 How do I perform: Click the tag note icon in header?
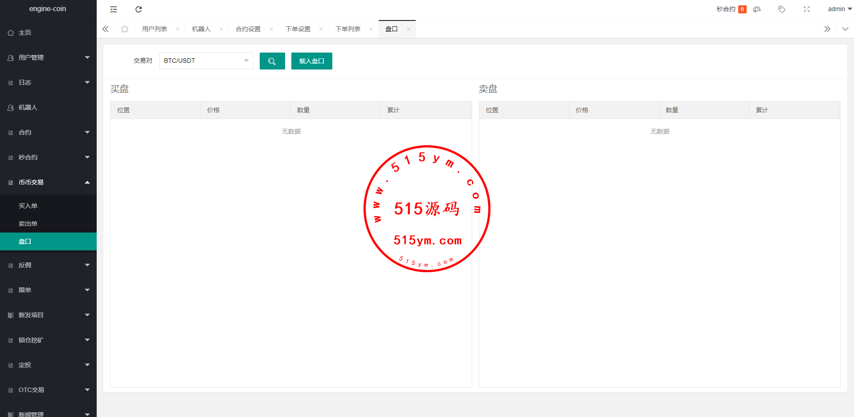[781, 9]
